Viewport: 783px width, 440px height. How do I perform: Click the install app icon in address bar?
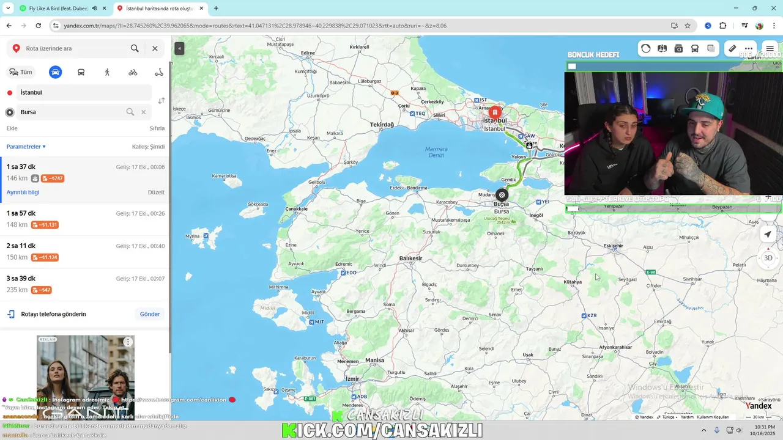pyautogui.click(x=674, y=26)
